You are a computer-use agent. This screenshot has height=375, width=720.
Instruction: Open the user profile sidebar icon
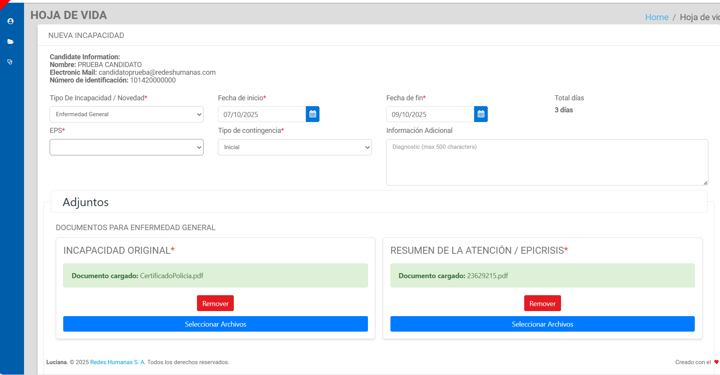(x=10, y=21)
